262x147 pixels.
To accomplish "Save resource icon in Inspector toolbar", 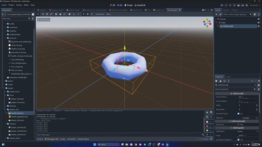I will click(x=225, y=81).
